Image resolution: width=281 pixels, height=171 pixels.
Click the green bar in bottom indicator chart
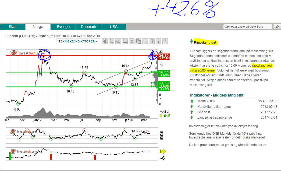click(10, 156)
